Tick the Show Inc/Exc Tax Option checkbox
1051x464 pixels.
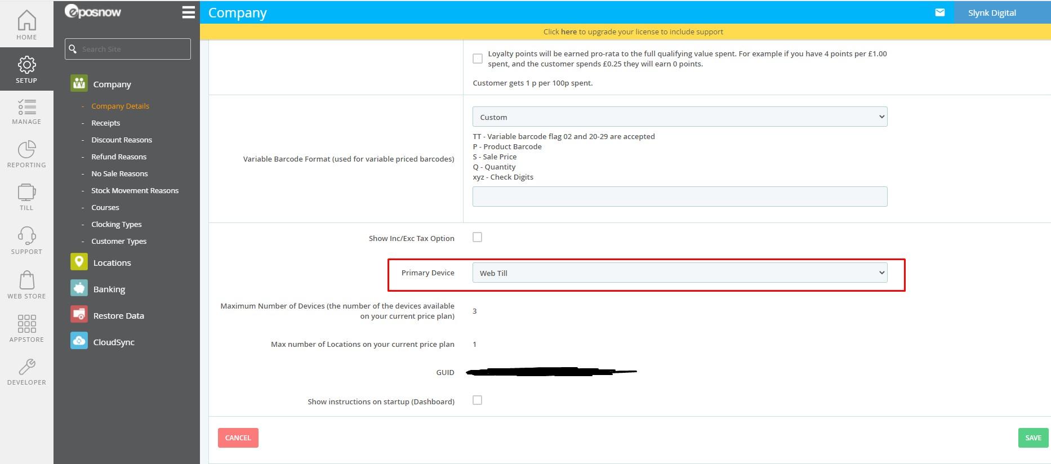click(x=478, y=238)
